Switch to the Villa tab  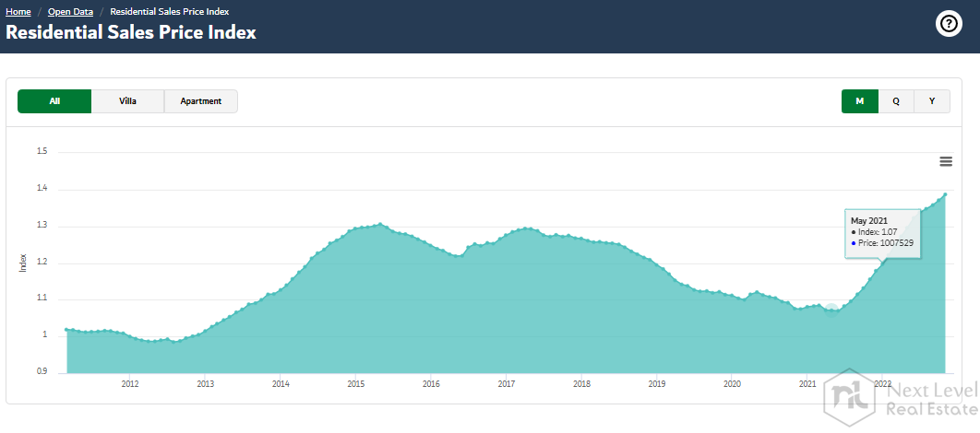[128, 101]
